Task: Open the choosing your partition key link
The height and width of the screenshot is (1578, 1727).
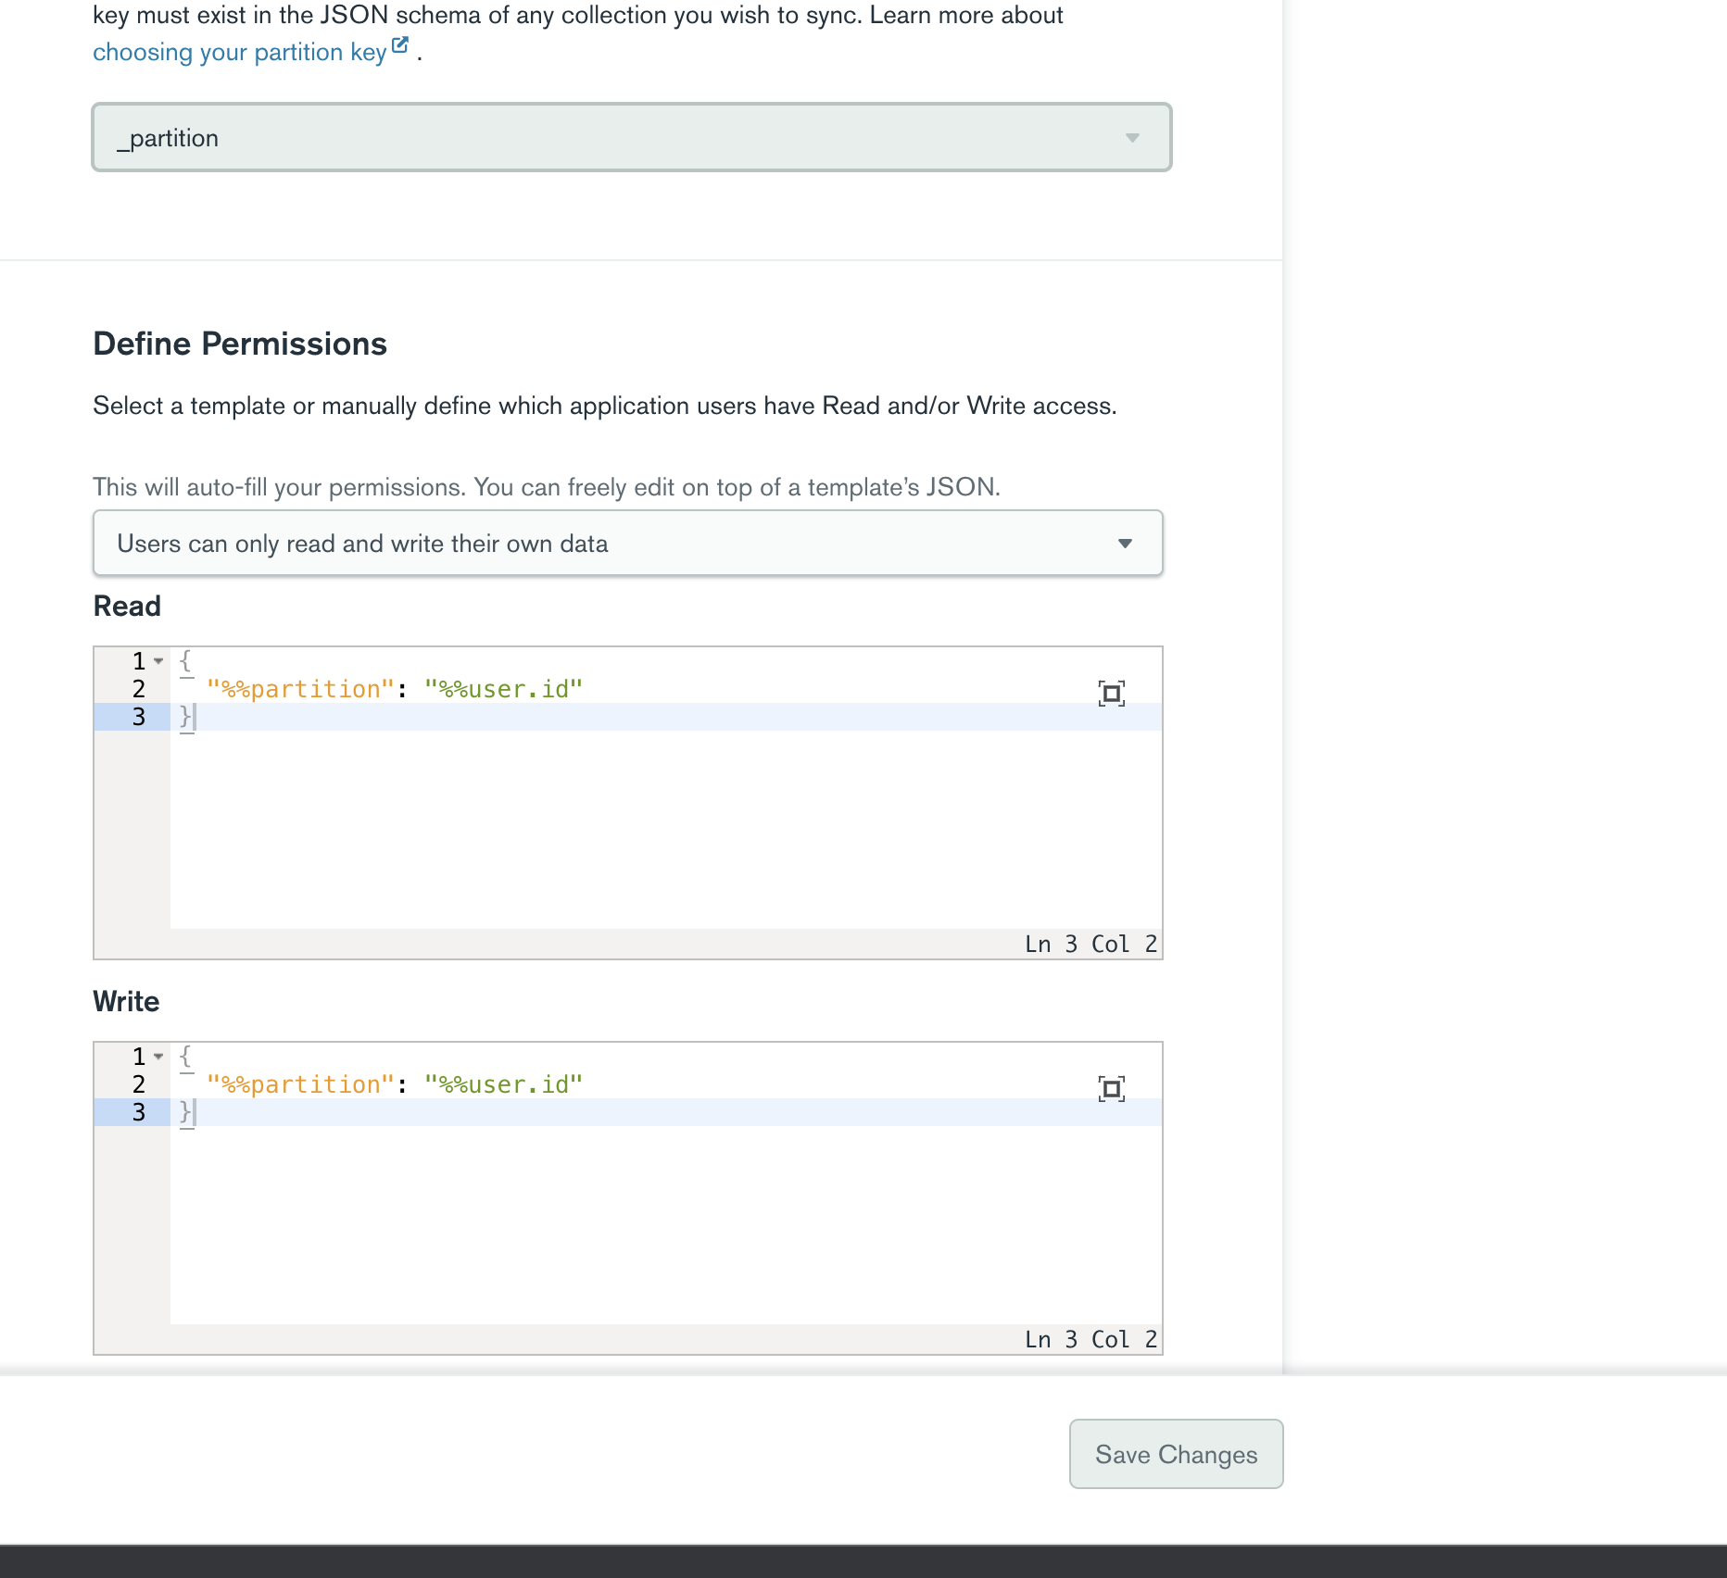Action: (240, 52)
